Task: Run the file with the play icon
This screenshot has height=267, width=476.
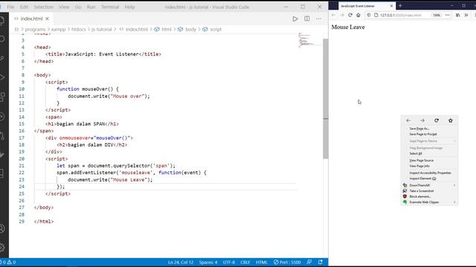Action: click(x=295, y=19)
